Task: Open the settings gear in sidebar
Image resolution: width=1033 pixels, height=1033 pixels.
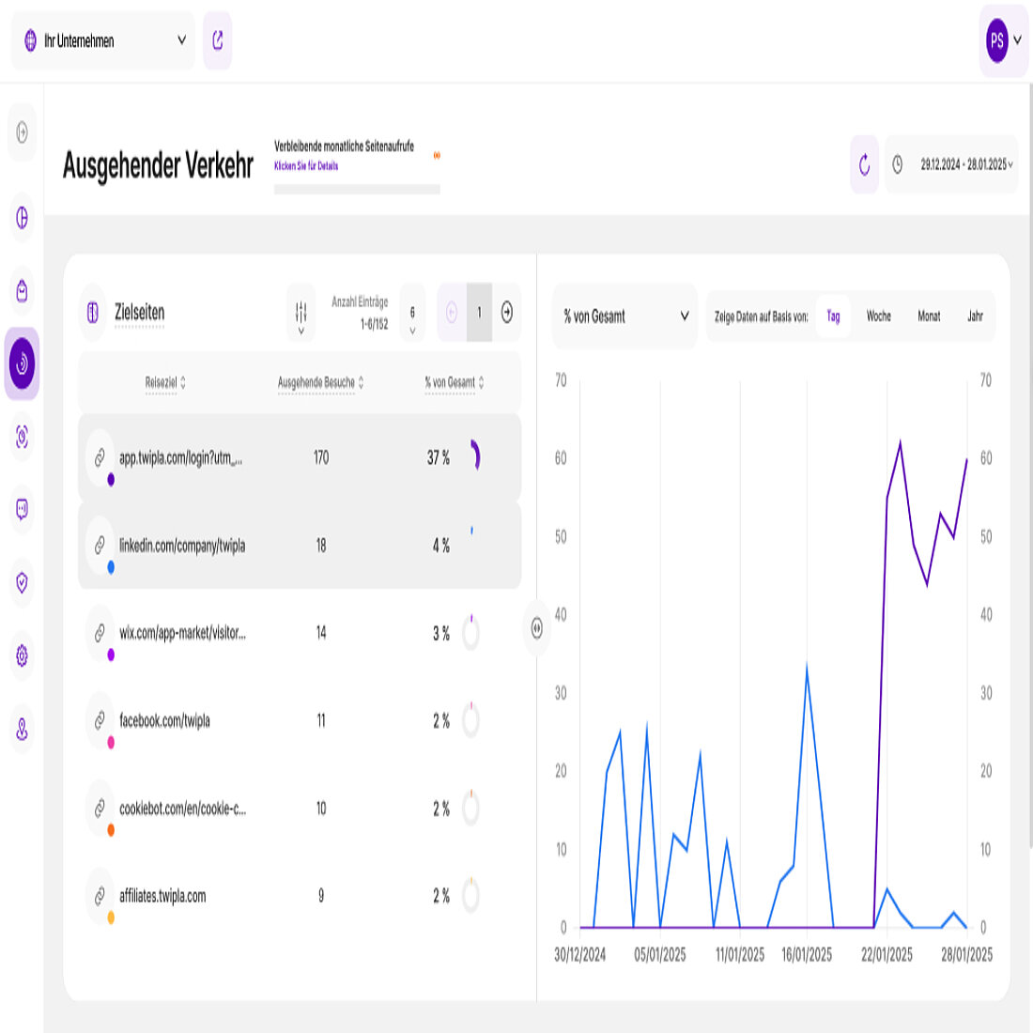Action: (x=23, y=655)
